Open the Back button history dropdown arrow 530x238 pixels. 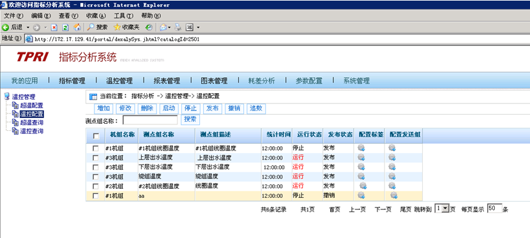click(x=28, y=27)
